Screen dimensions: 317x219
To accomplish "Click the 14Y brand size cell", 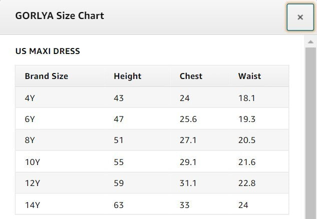I will pos(33,205).
